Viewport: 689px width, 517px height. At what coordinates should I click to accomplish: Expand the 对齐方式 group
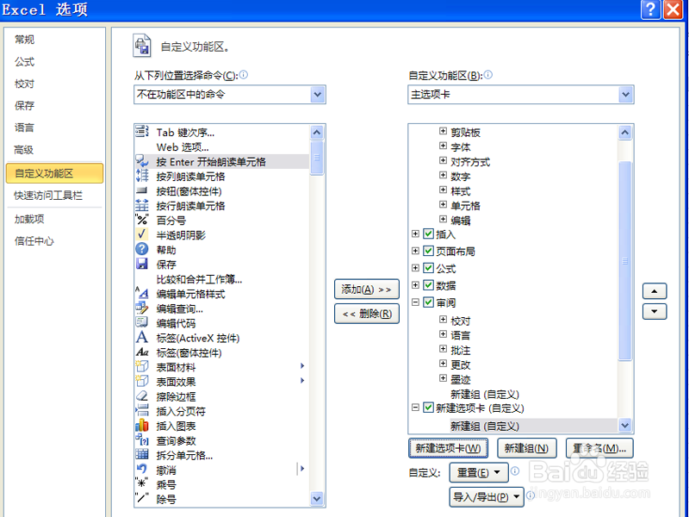443,160
